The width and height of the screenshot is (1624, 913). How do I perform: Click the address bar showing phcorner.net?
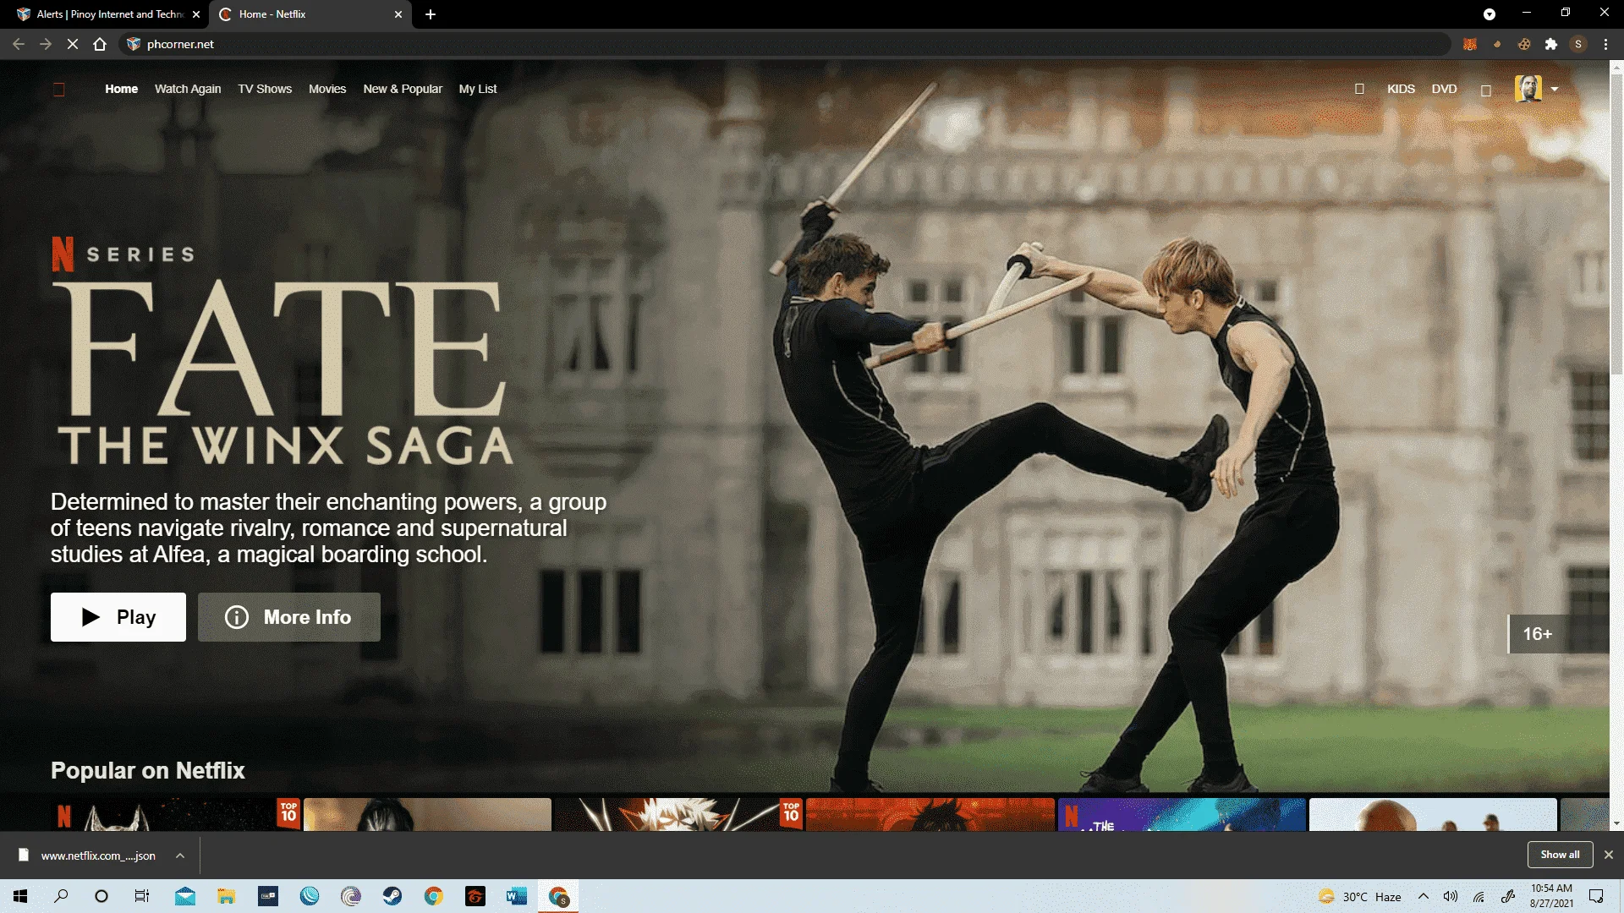(x=787, y=44)
